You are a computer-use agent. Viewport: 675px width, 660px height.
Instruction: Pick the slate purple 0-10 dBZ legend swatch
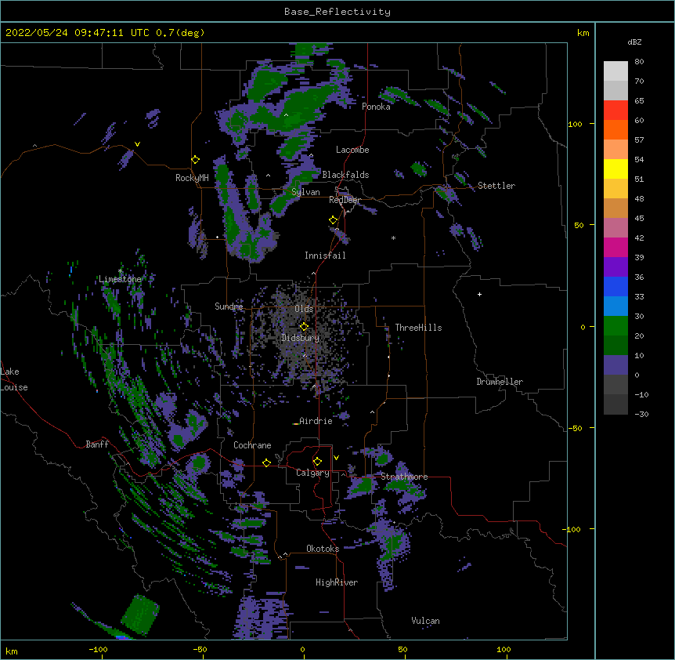click(x=615, y=365)
